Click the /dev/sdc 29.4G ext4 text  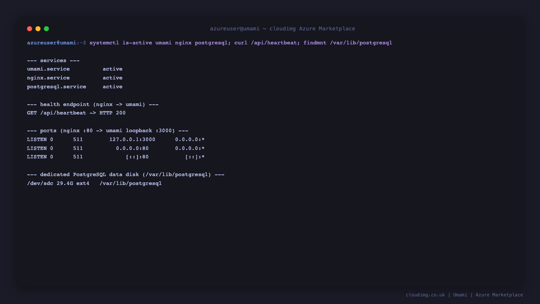click(x=58, y=183)
